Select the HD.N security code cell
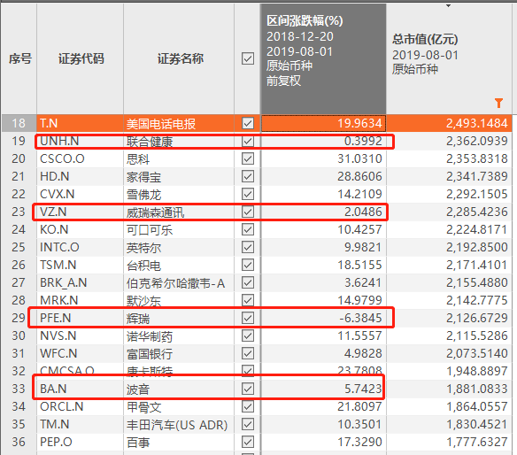This screenshot has width=517, height=455. click(81, 176)
